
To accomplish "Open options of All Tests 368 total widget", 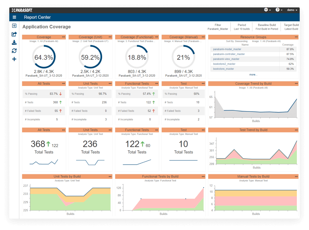I will pos(63,130).
